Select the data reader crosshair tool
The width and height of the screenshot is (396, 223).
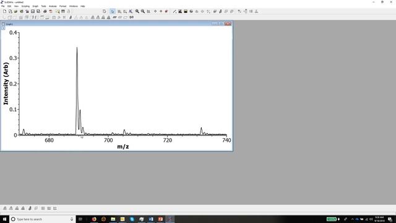[x=155, y=11]
